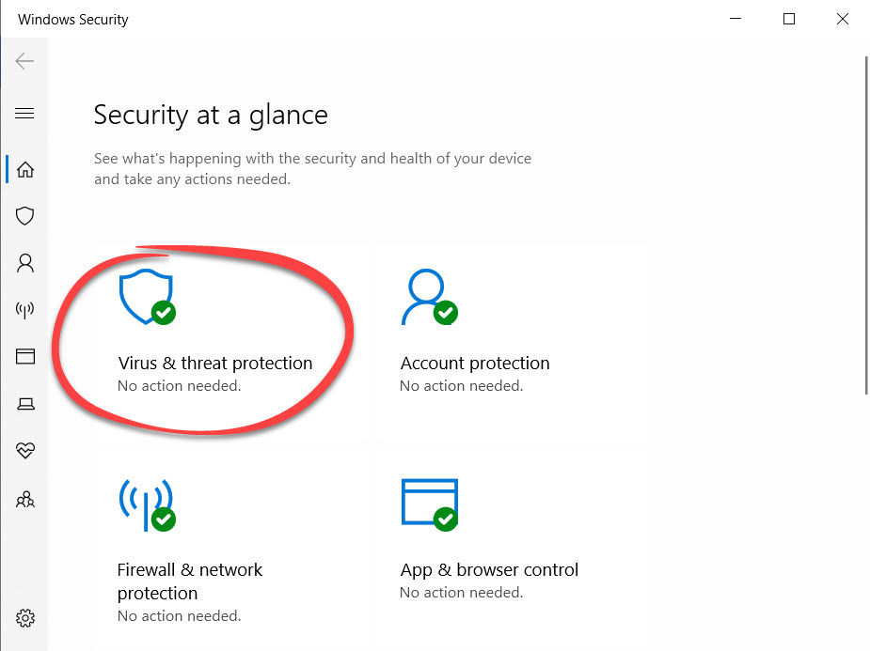Image resolution: width=870 pixels, height=651 pixels.
Task: Click the Family options people icon in sidebar
Action: 24,499
